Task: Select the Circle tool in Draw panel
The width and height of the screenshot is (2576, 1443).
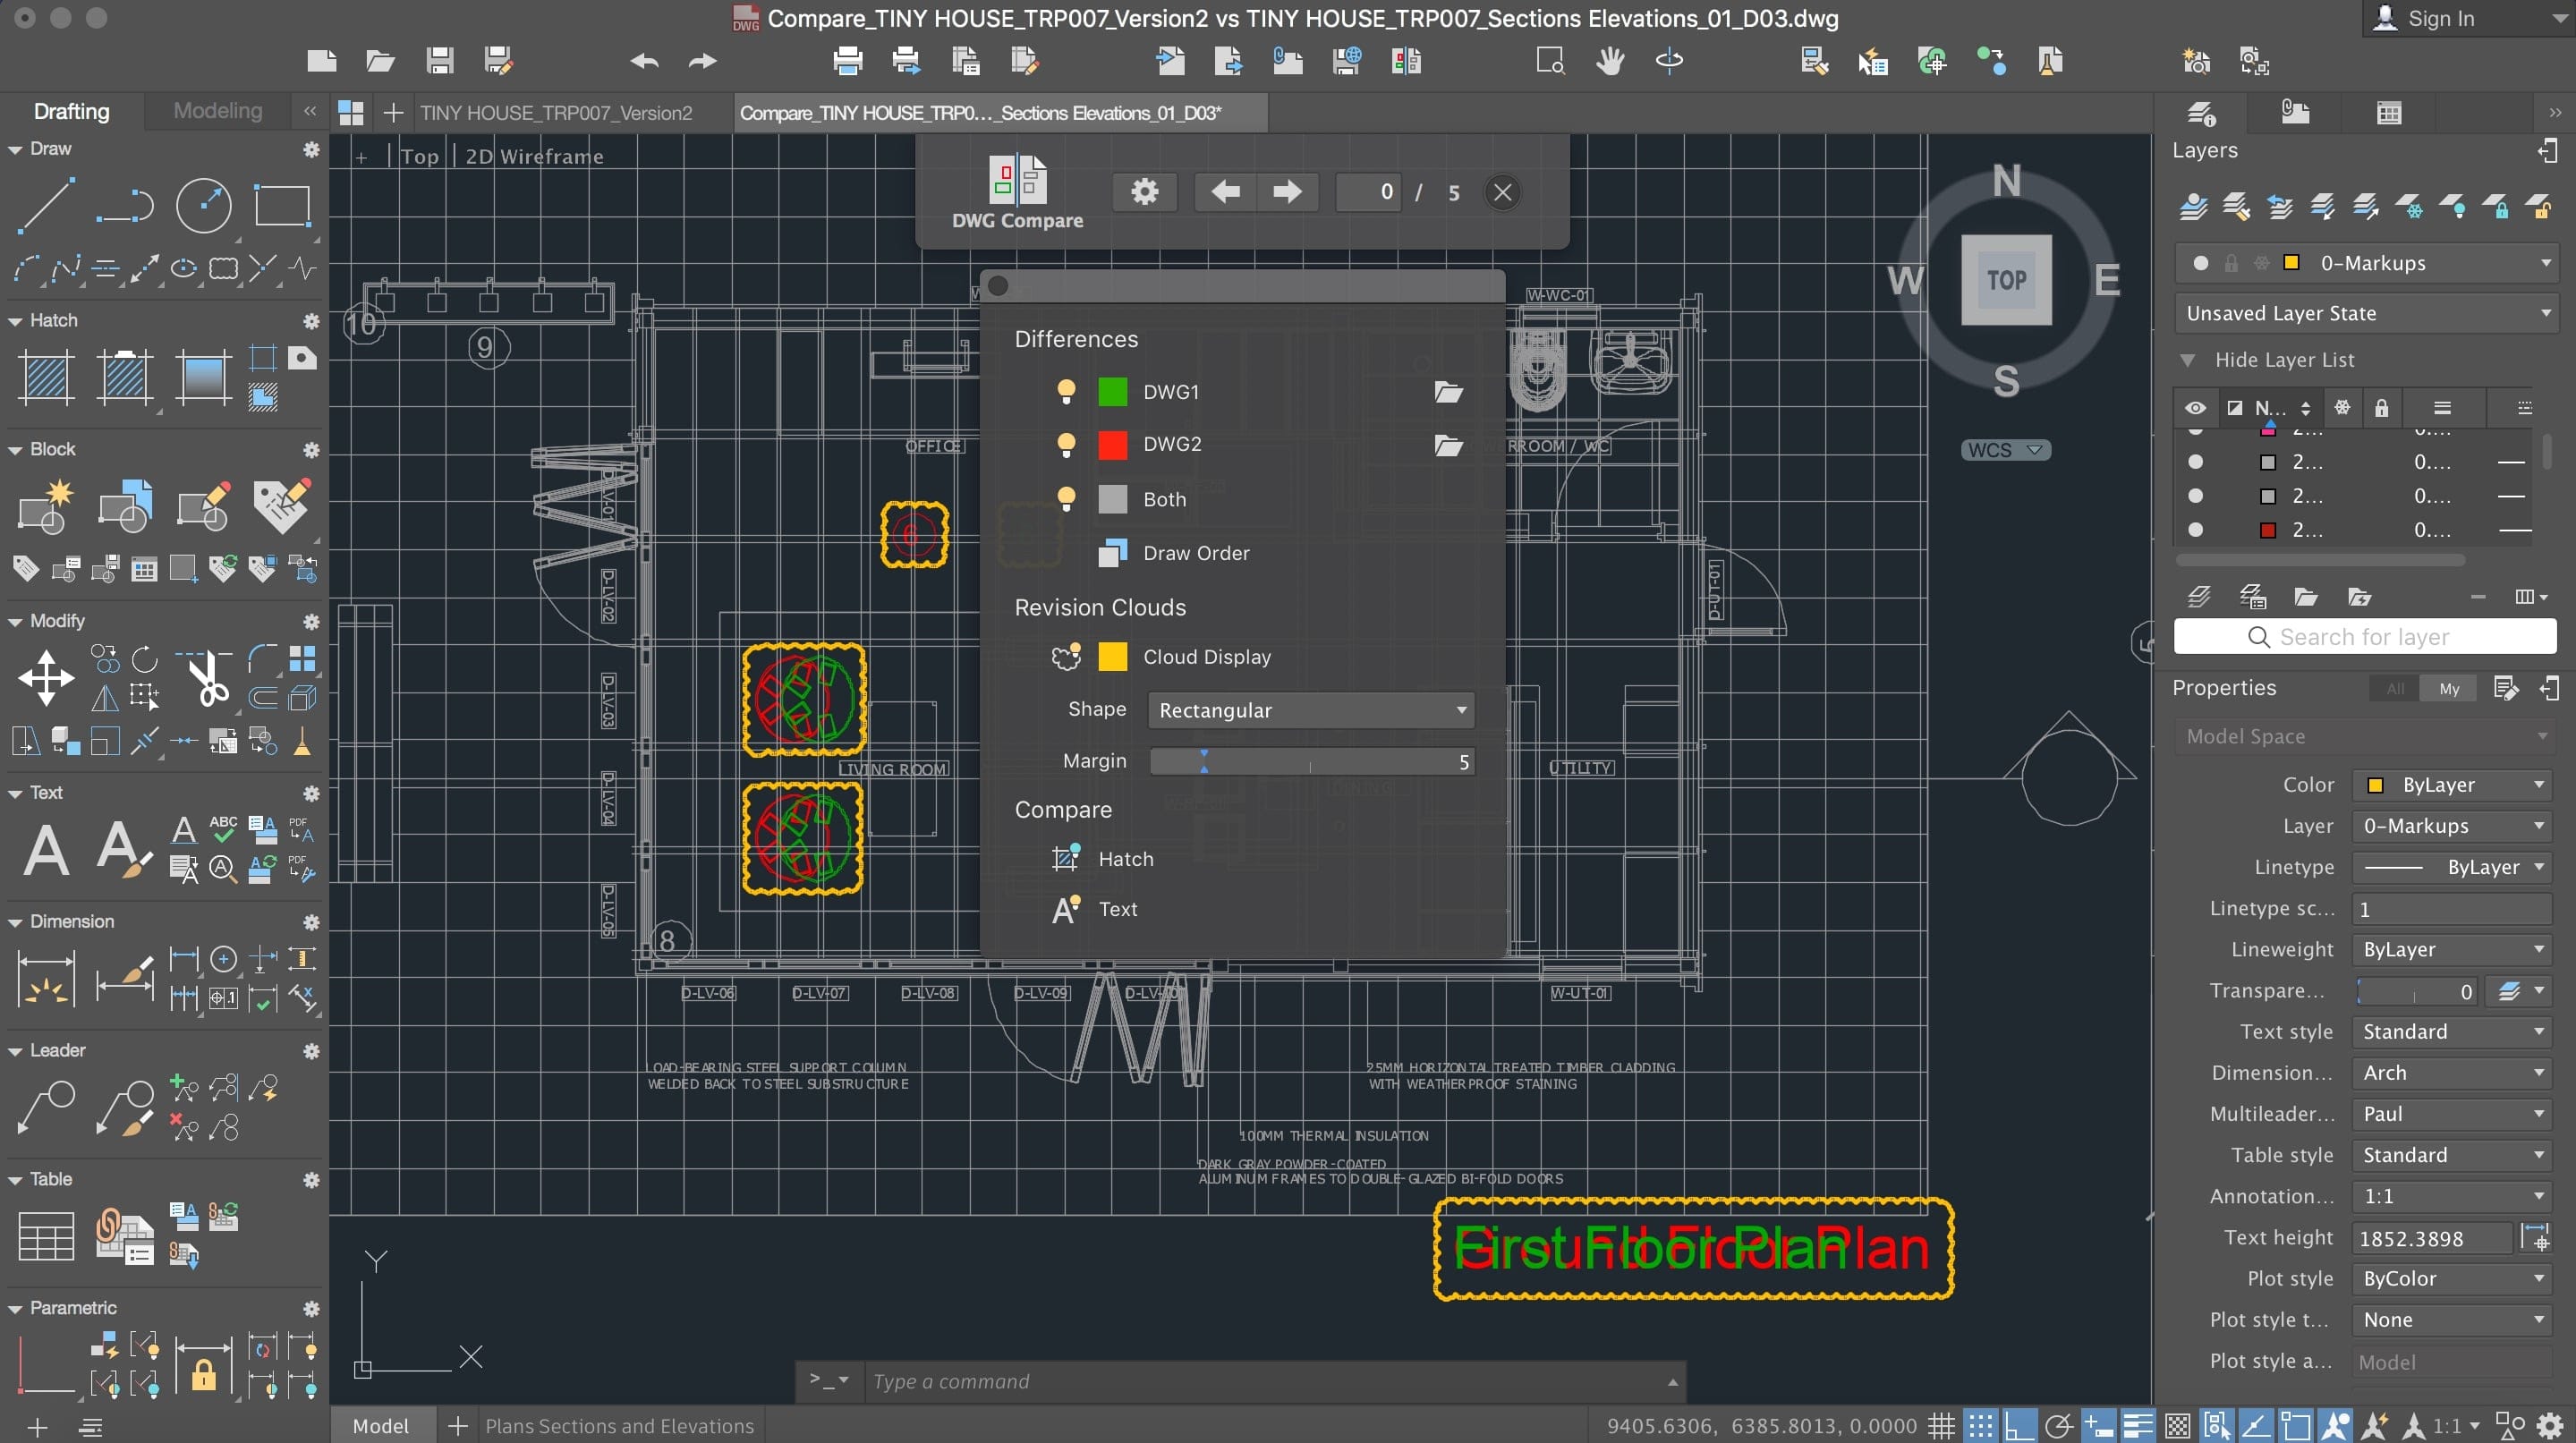Action: point(204,206)
